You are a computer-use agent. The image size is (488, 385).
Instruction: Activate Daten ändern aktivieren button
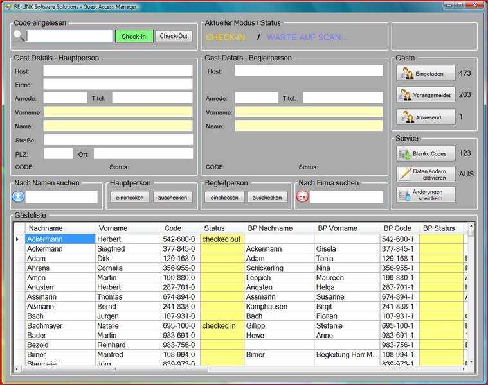click(x=426, y=174)
